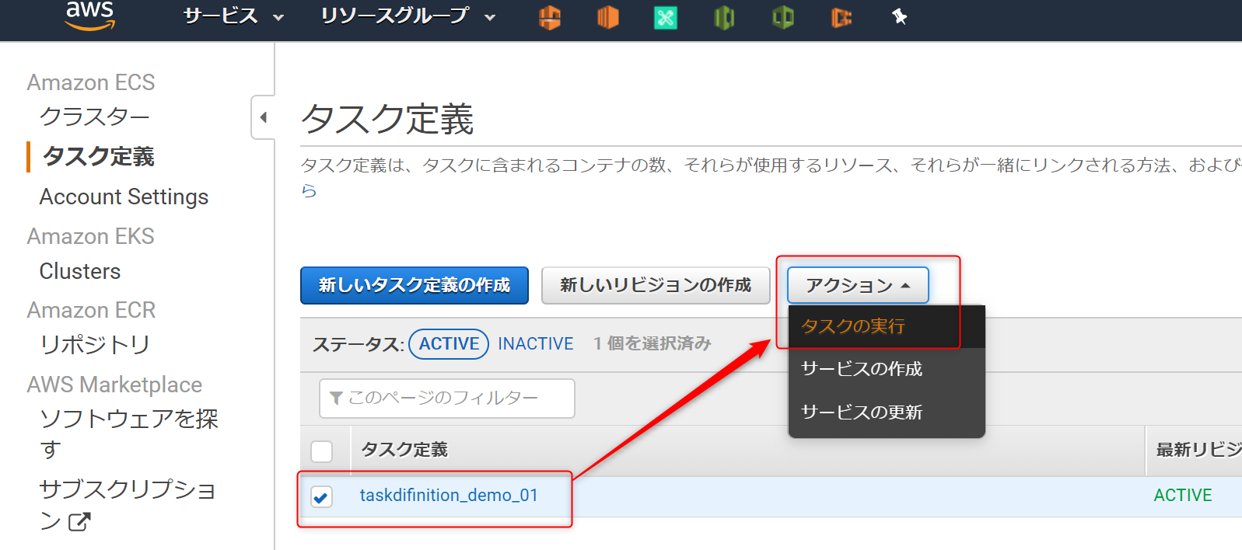Open the teal wrench-and-screwdriver shortcut icon

click(666, 17)
